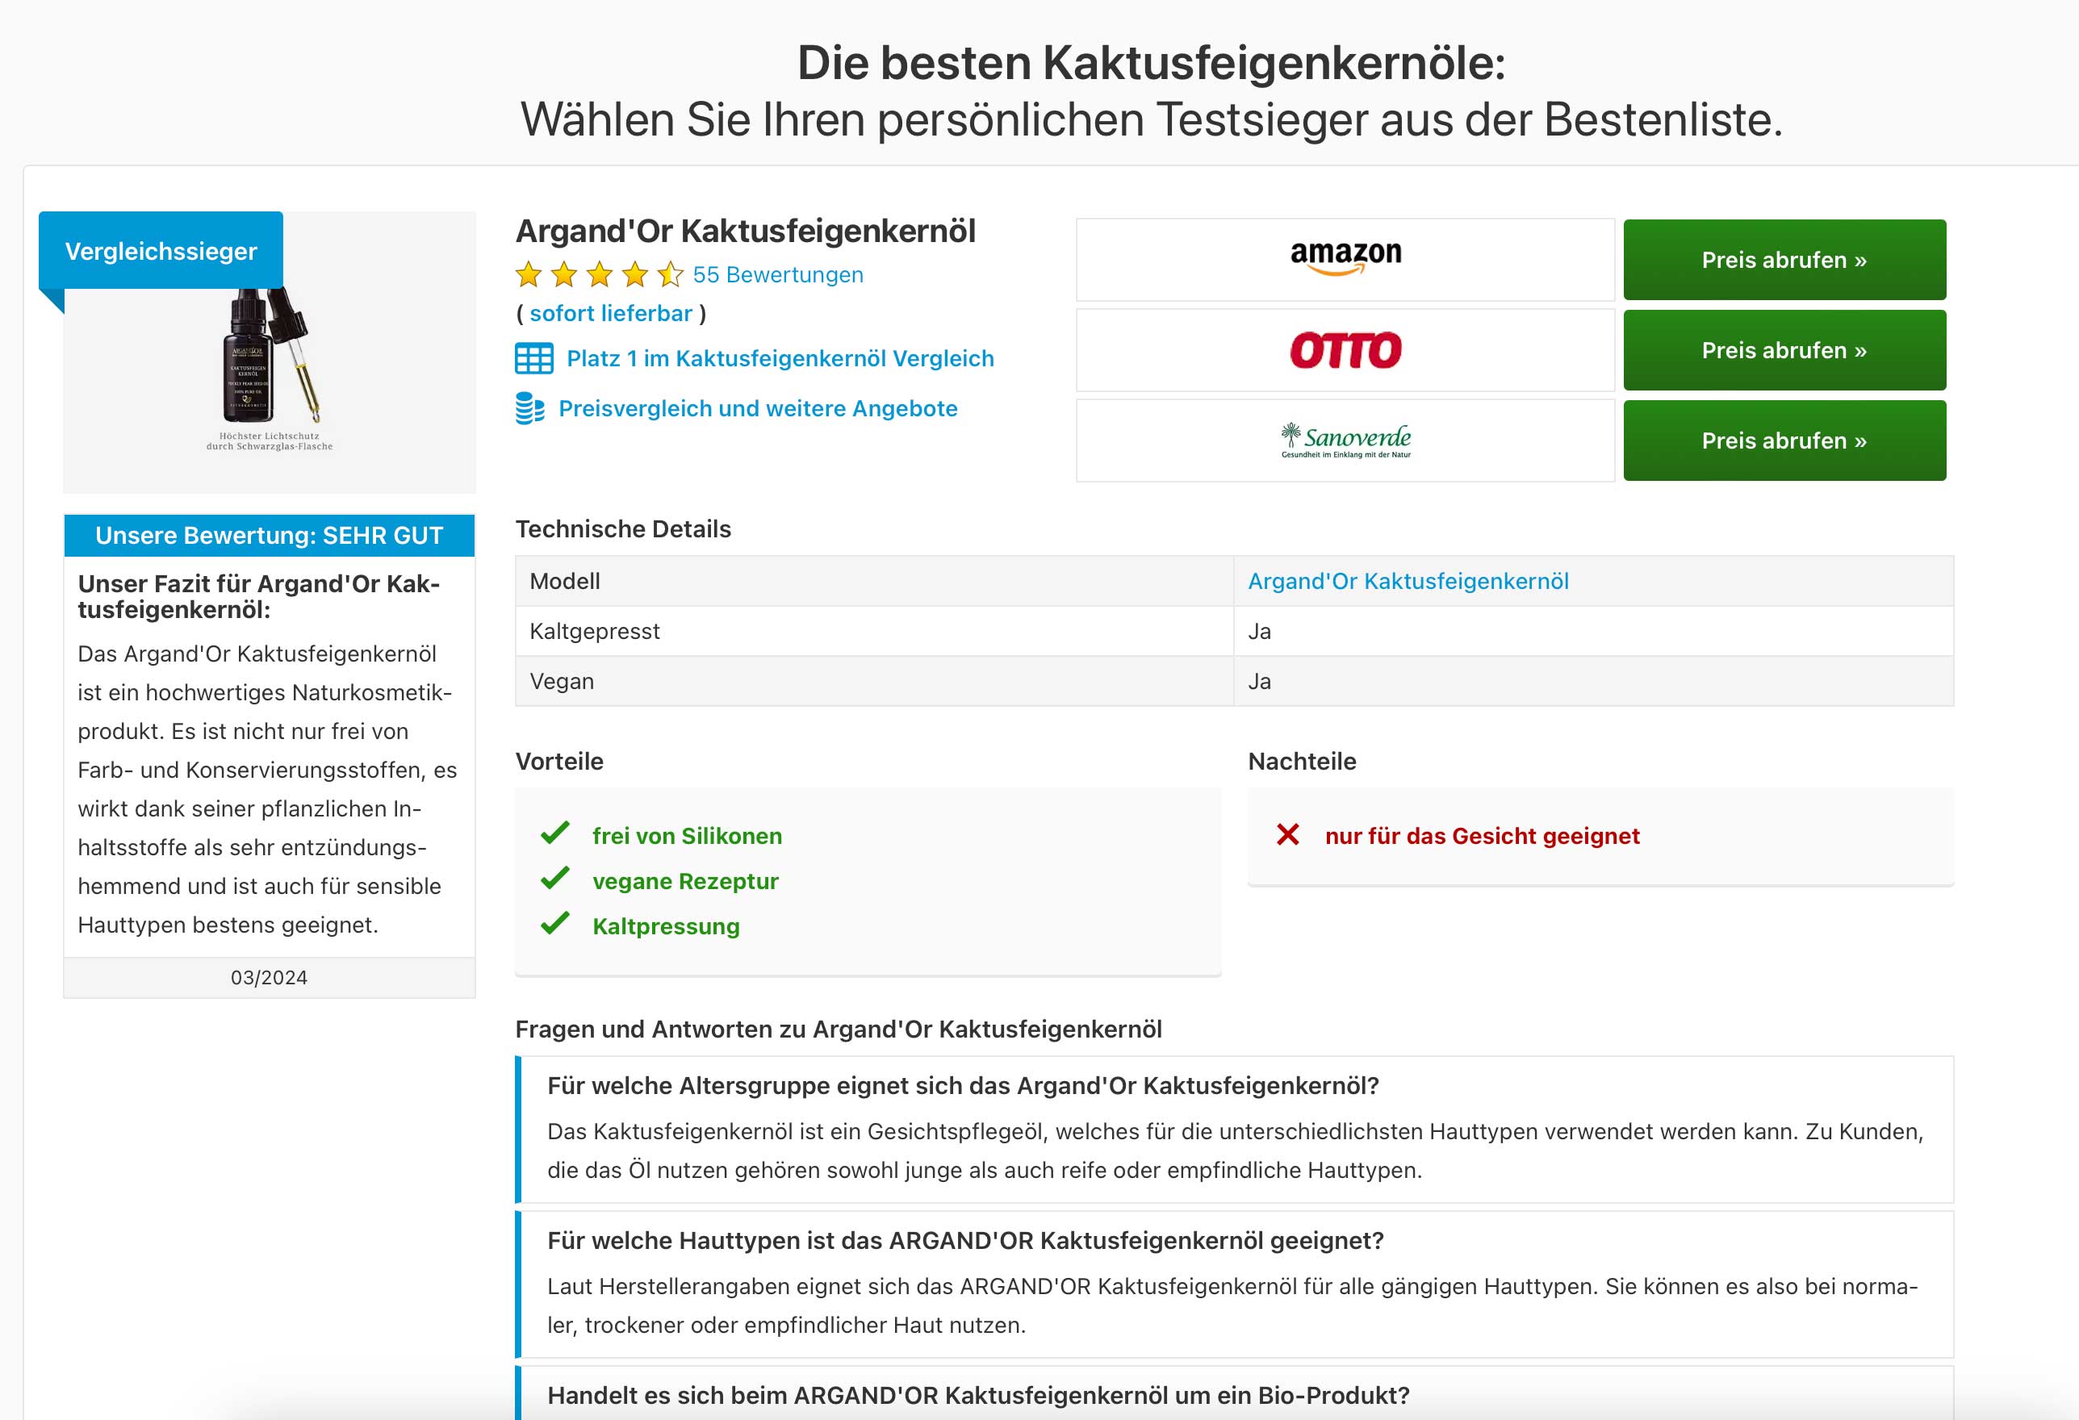Click the checkmark beside frei von Silikonen
This screenshot has height=1420, width=2079.
point(554,833)
